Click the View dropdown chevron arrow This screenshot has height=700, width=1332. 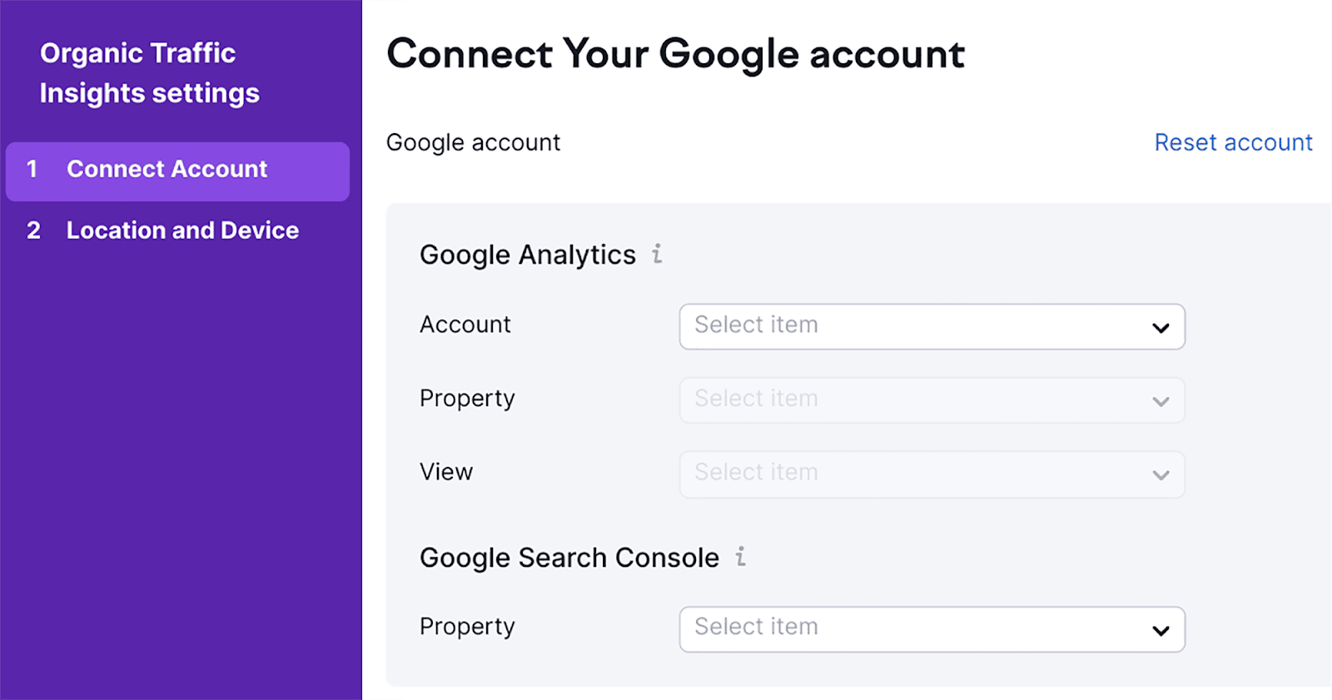(1161, 474)
